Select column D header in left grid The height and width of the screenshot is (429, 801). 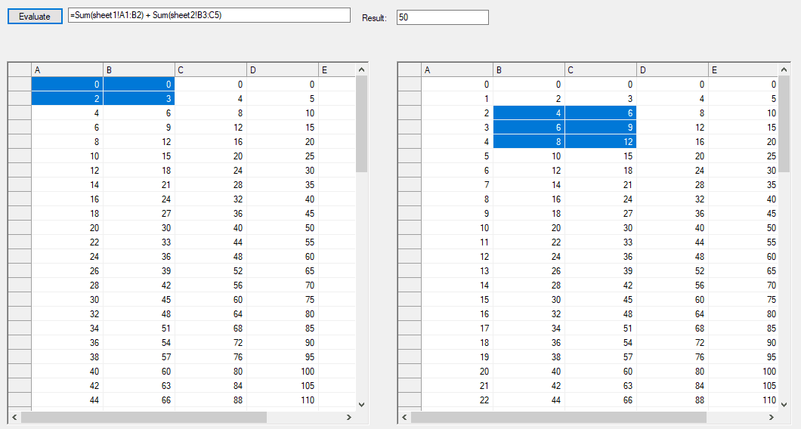tap(283, 70)
